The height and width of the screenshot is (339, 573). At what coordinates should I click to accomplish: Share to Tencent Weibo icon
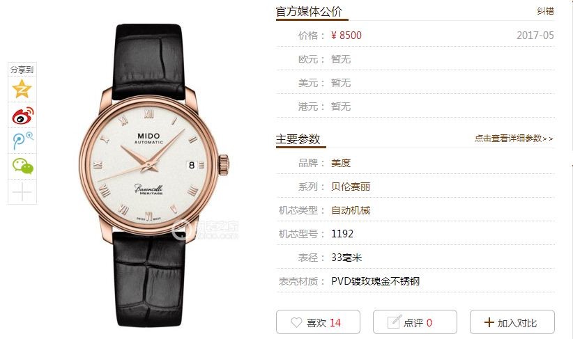click(23, 141)
